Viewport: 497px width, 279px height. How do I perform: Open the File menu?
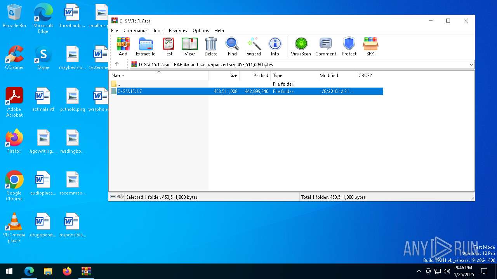(115, 31)
